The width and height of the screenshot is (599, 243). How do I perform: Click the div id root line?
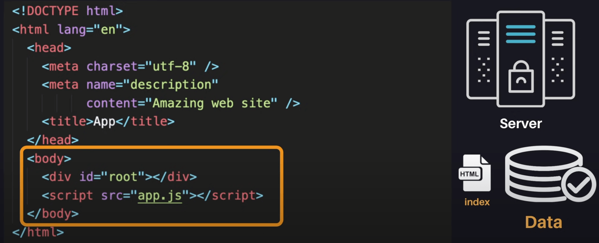[x=119, y=177]
